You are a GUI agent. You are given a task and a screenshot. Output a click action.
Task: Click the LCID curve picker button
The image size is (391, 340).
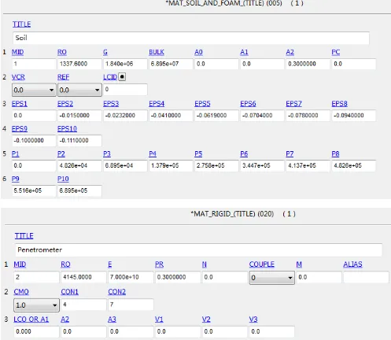tap(122, 77)
